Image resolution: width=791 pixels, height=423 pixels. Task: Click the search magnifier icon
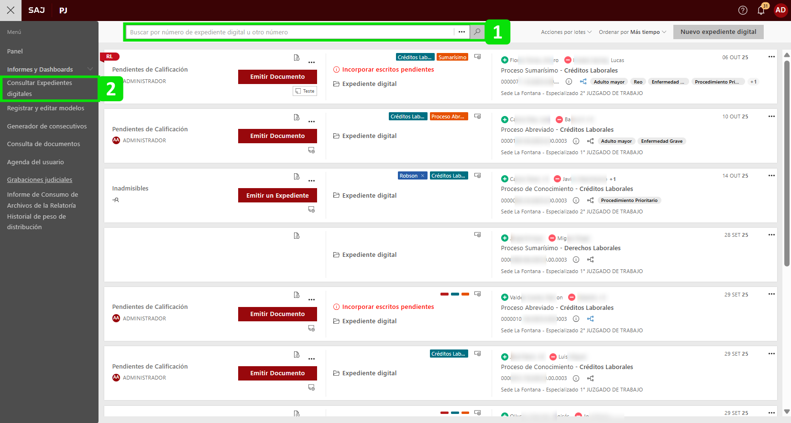pos(477,32)
